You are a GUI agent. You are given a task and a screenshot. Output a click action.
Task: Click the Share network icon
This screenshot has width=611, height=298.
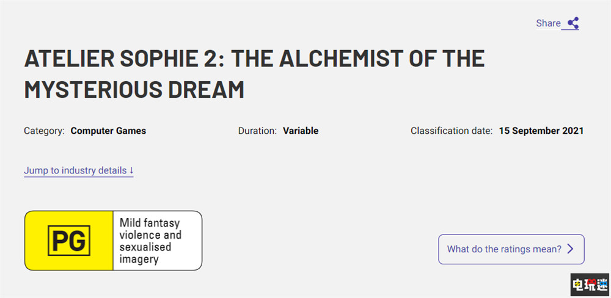(x=573, y=23)
